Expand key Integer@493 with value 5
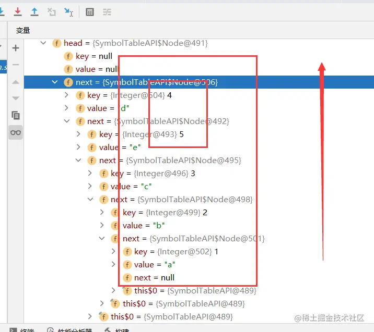 click(78, 134)
